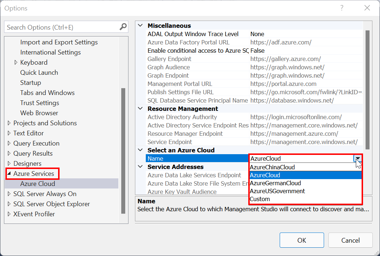Collapse the Service Addresses section
380x256 pixels.
[140, 166]
